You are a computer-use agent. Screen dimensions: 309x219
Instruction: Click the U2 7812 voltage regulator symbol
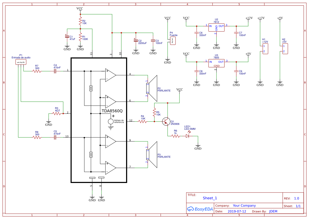click(216, 26)
